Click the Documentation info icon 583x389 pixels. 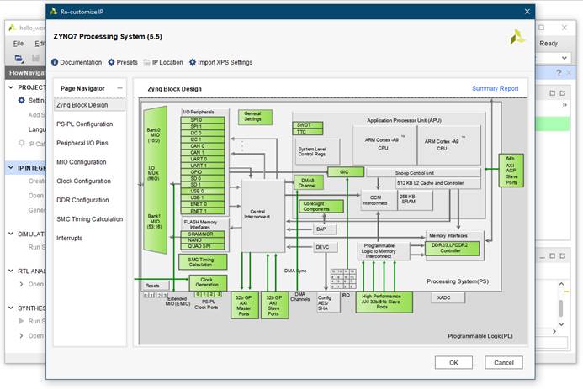(x=56, y=62)
